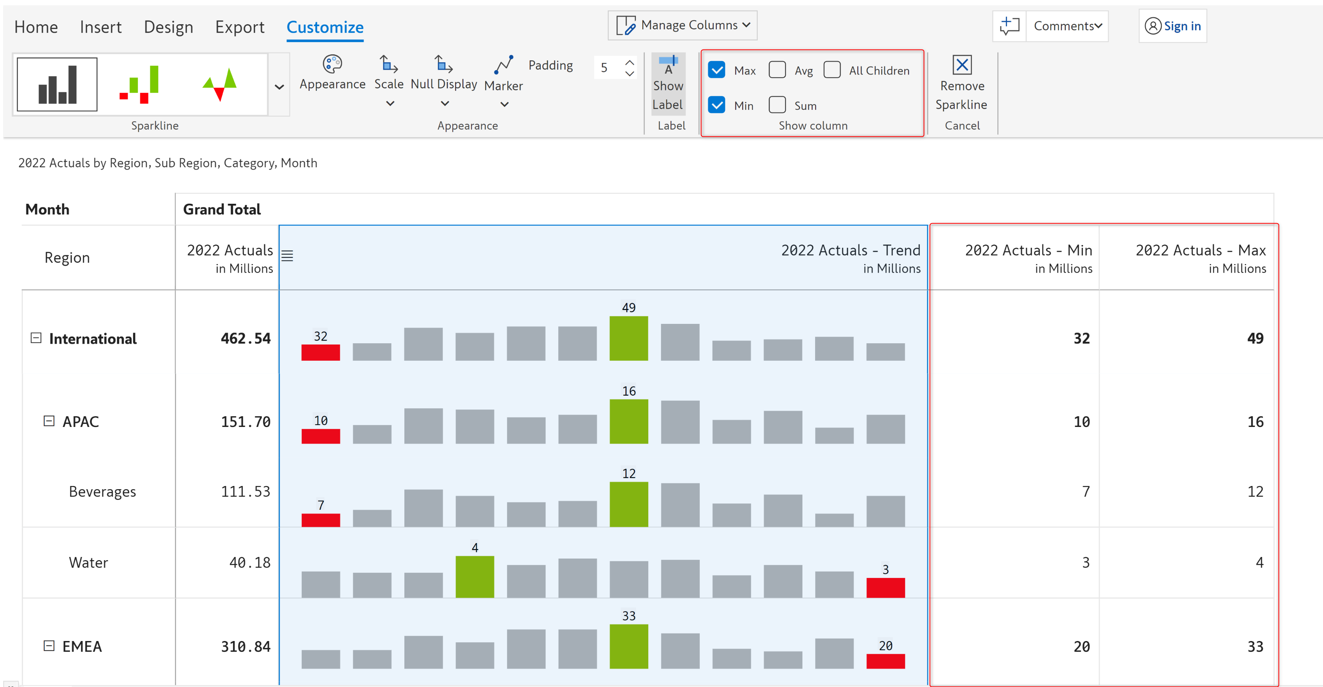Open the Appearance palette icon

332,64
